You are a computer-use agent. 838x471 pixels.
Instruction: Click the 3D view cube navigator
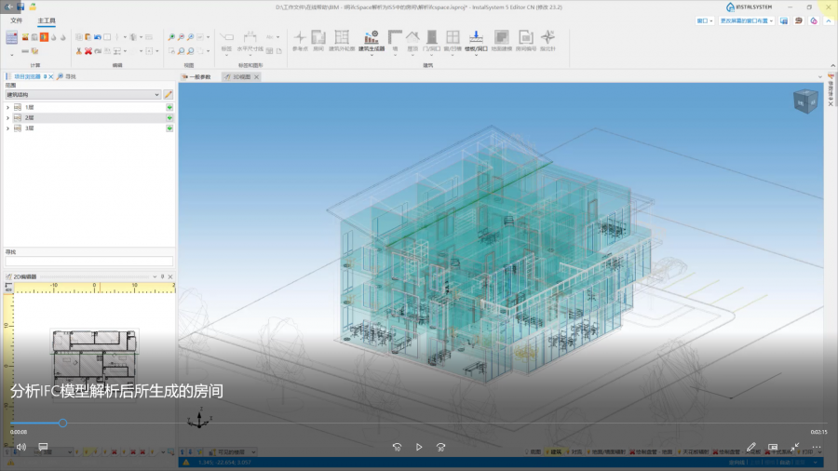802,101
